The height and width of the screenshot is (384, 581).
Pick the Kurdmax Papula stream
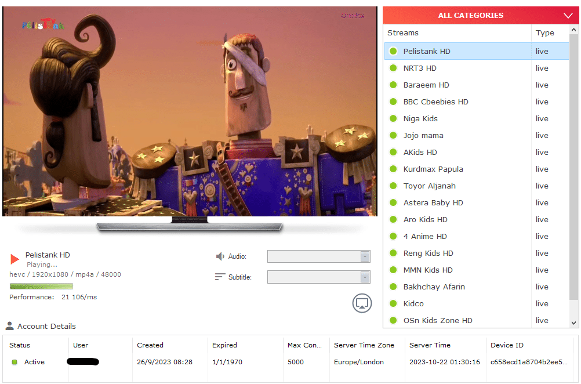click(x=477, y=169)
